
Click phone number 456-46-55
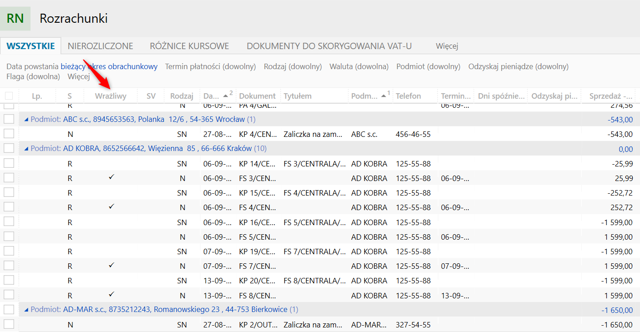click(x=413, y=134)
